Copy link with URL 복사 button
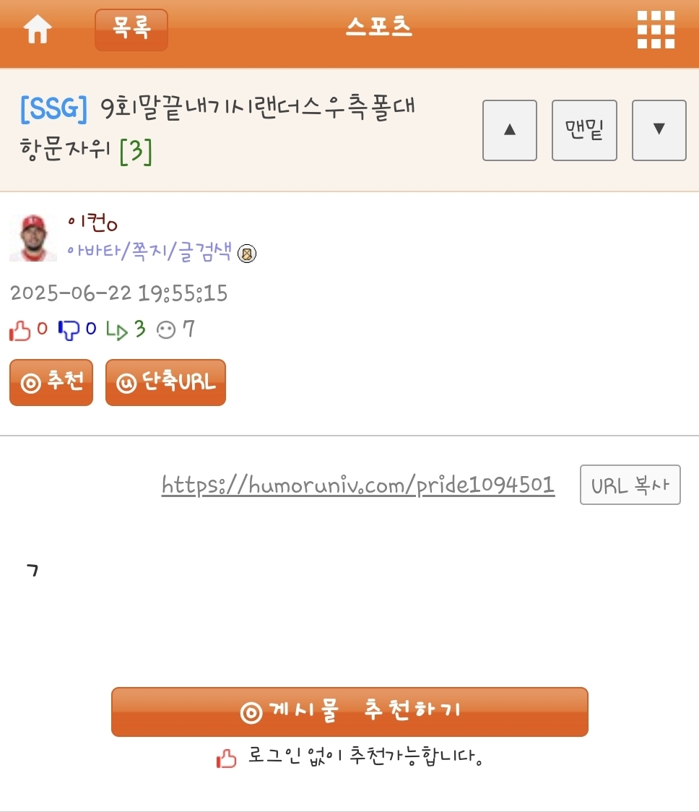 (630, 485)
